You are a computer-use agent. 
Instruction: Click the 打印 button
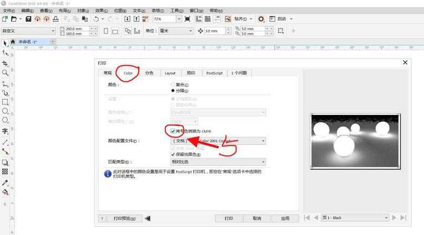pos(229,218)
